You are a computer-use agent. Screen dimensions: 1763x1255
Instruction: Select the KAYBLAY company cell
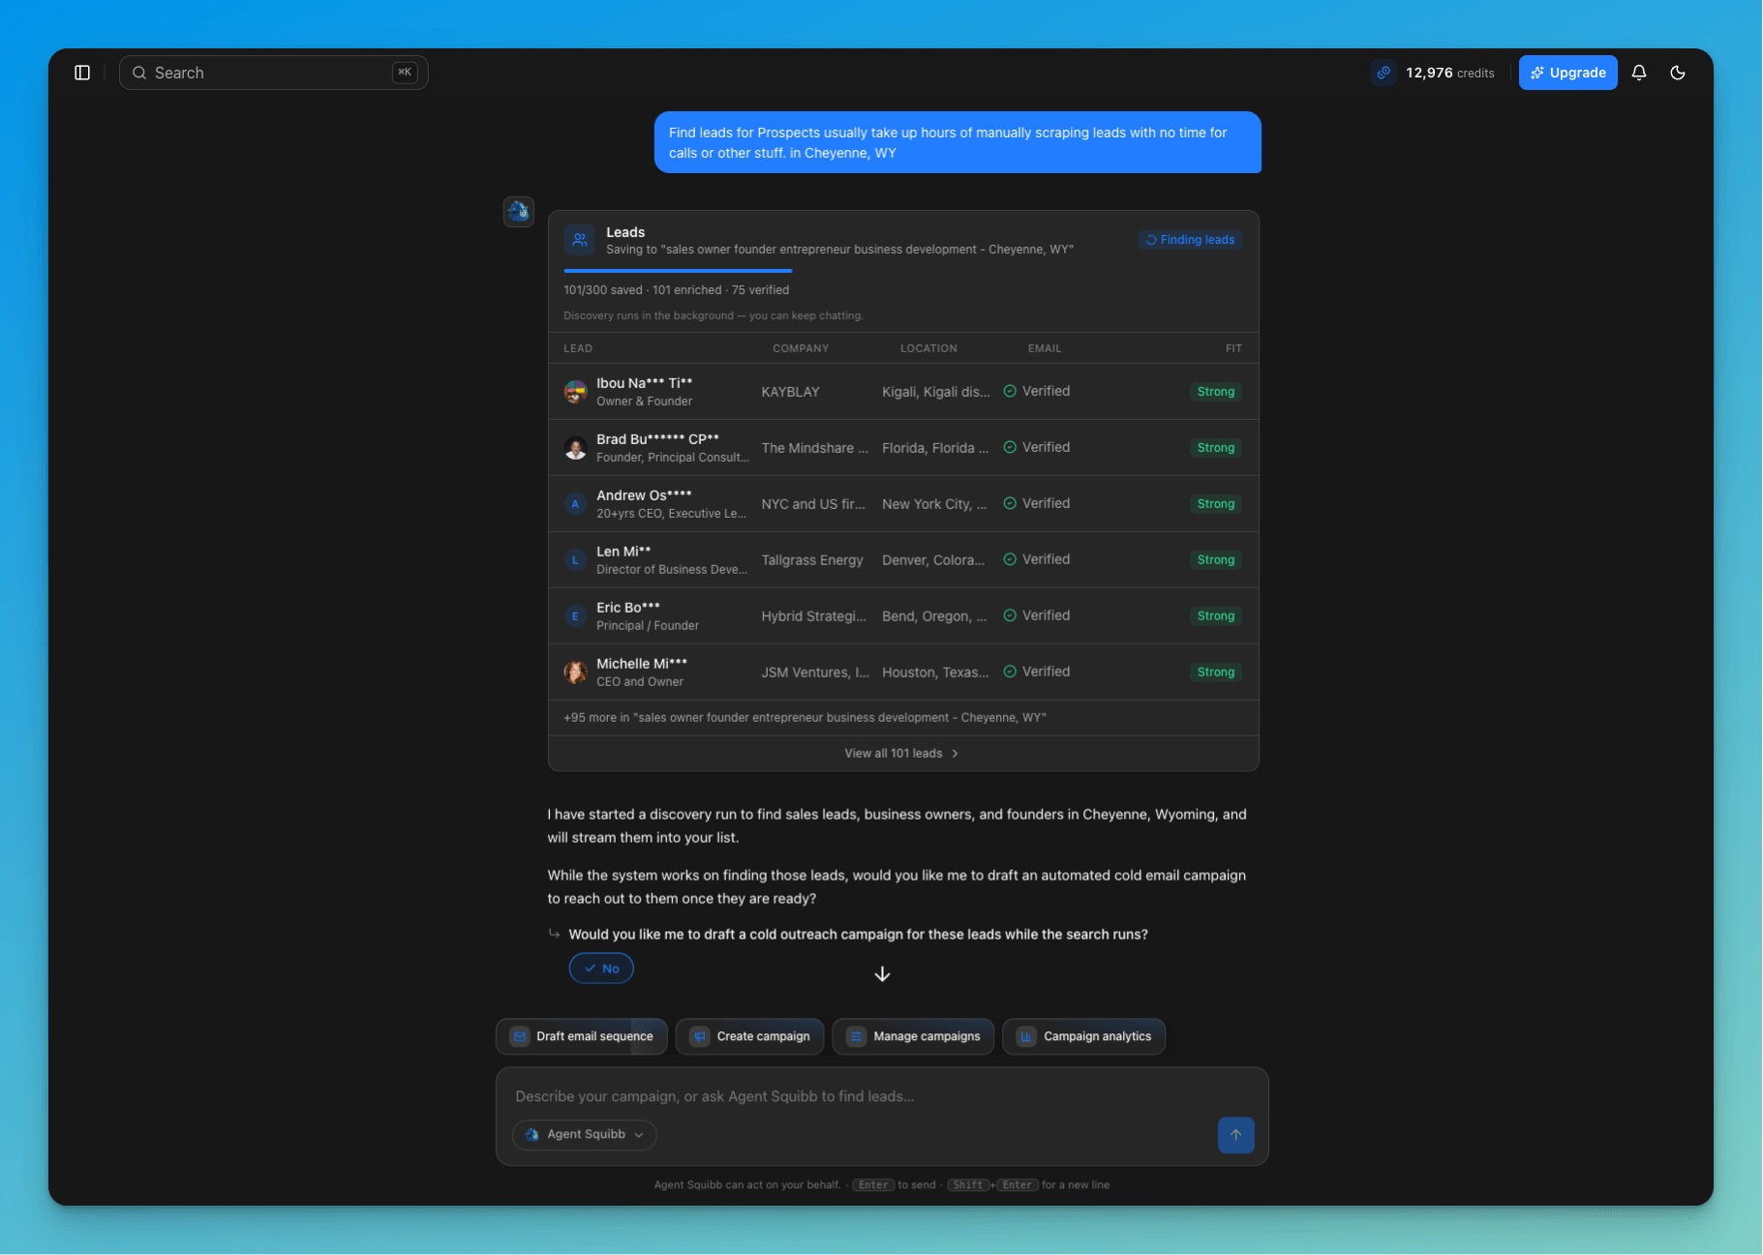click(790, 392)
